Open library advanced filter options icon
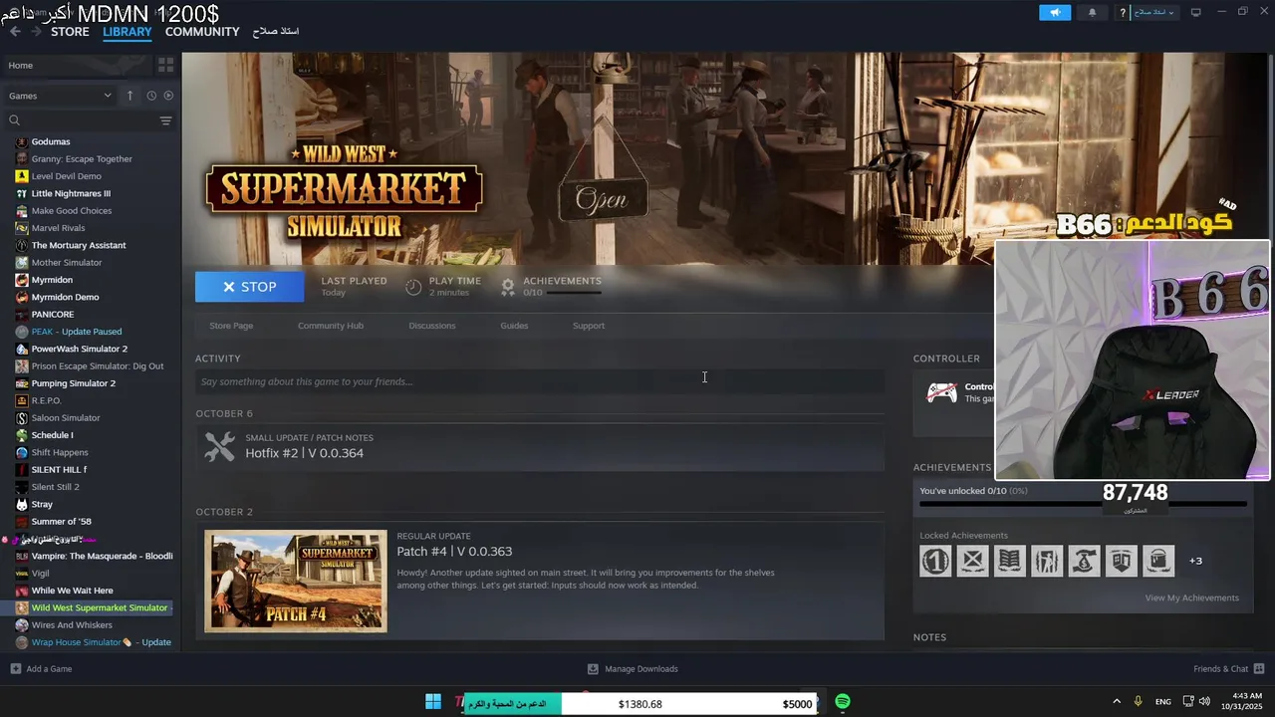 tap(165, 120)
